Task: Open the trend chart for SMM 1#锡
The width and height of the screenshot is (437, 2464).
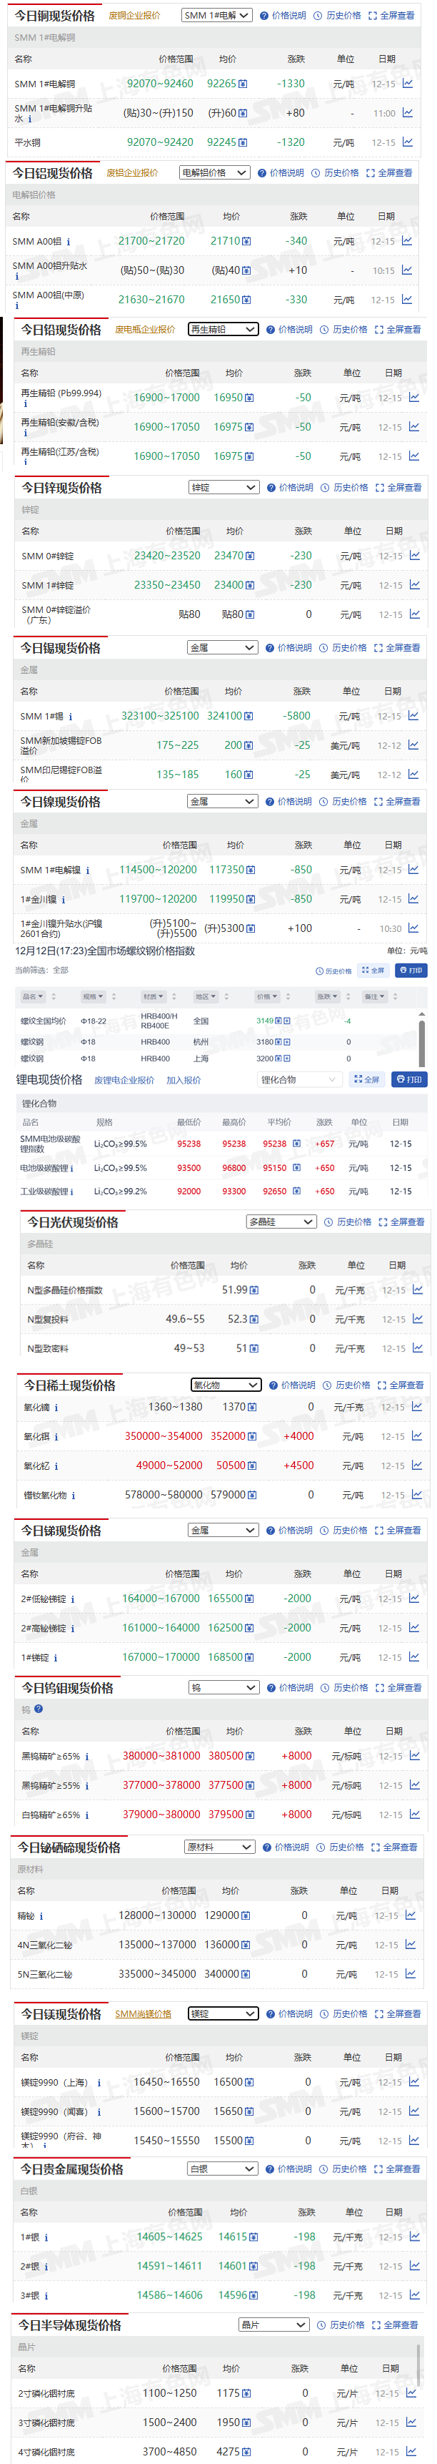Action: [413, 715]
